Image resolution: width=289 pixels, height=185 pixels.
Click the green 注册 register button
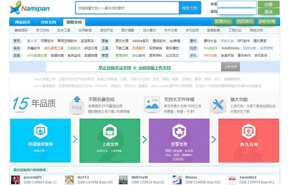(x=268, y=4)
